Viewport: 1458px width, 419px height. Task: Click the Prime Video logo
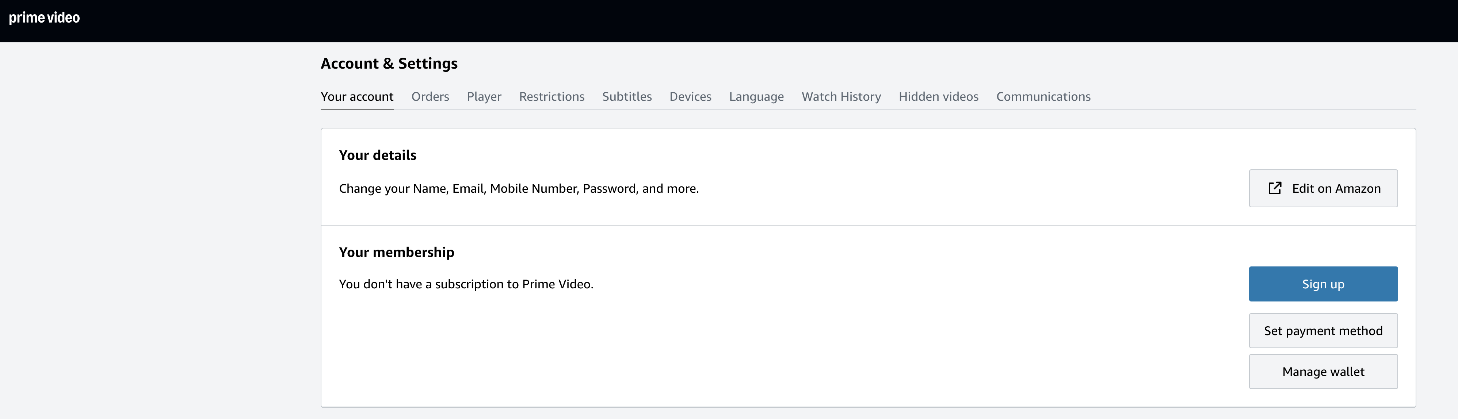tap(44, 18)
